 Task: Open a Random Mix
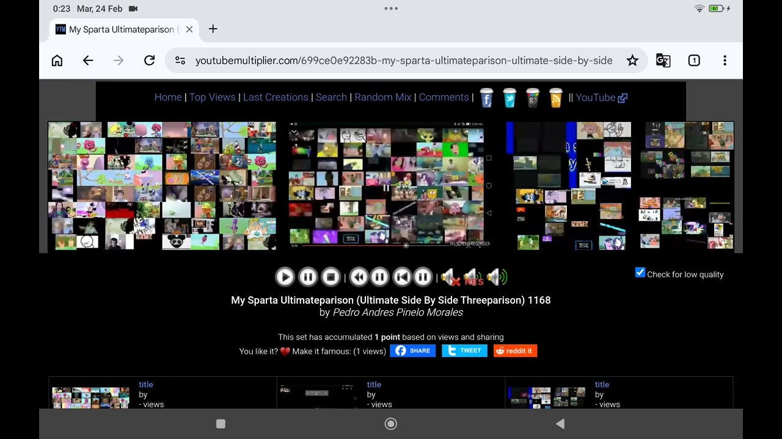coord(383,98)
